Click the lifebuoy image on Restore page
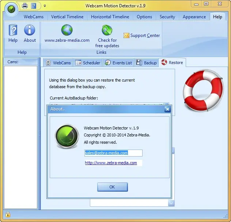 click(203, 90)
